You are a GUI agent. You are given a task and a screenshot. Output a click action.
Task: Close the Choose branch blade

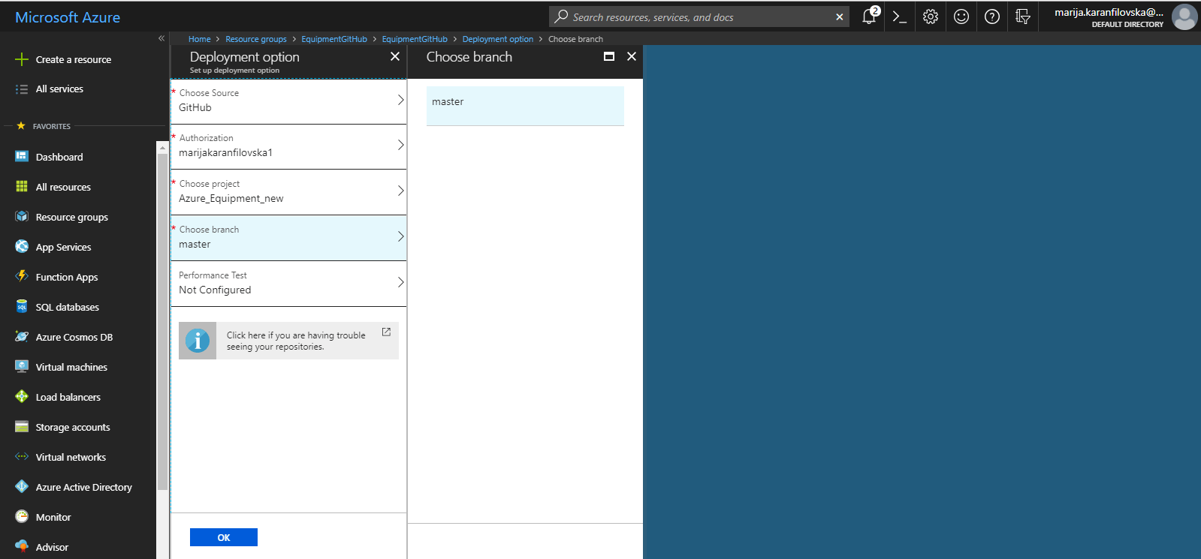[632, 56]
